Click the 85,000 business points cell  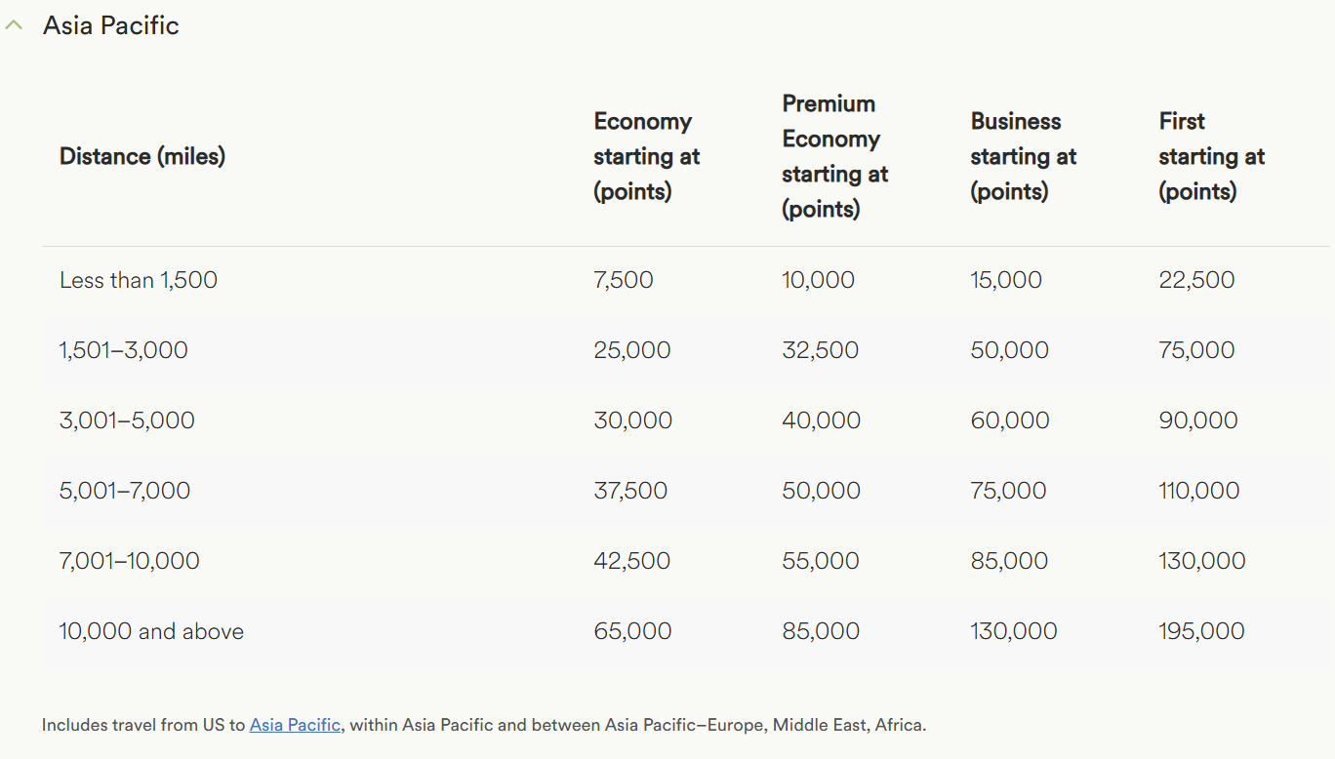[x=1009, y=561]
